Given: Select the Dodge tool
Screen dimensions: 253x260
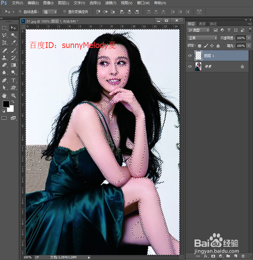Looking at the screenshot, I should click(13, 72).
